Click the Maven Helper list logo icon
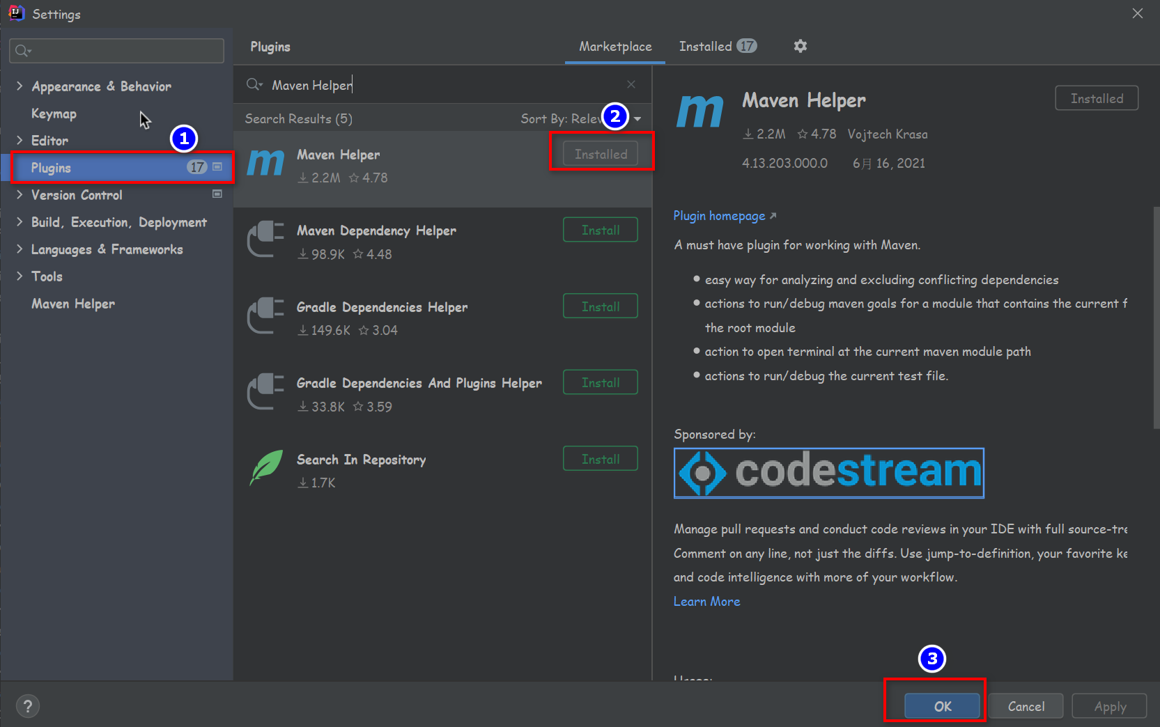 click(265, 163)
